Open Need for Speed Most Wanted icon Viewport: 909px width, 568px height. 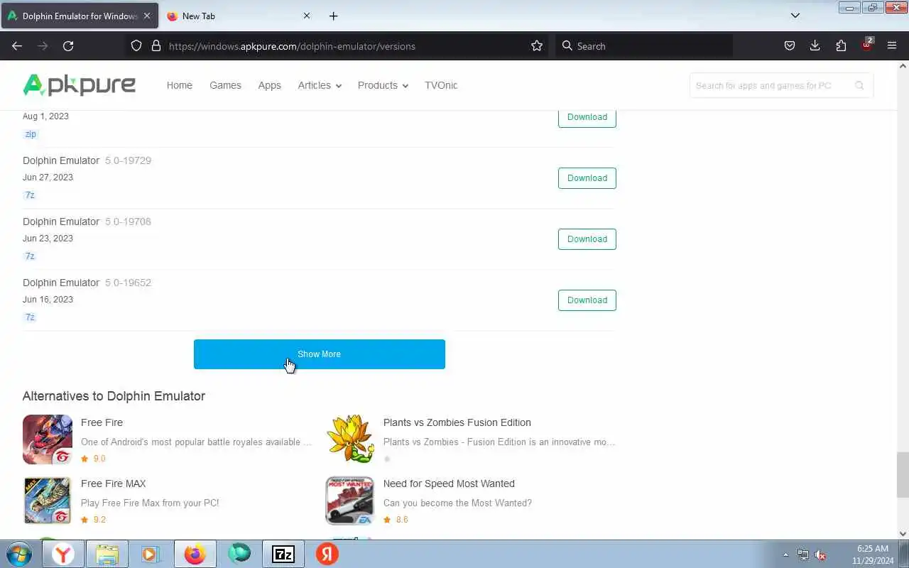(x=350, y=501)
